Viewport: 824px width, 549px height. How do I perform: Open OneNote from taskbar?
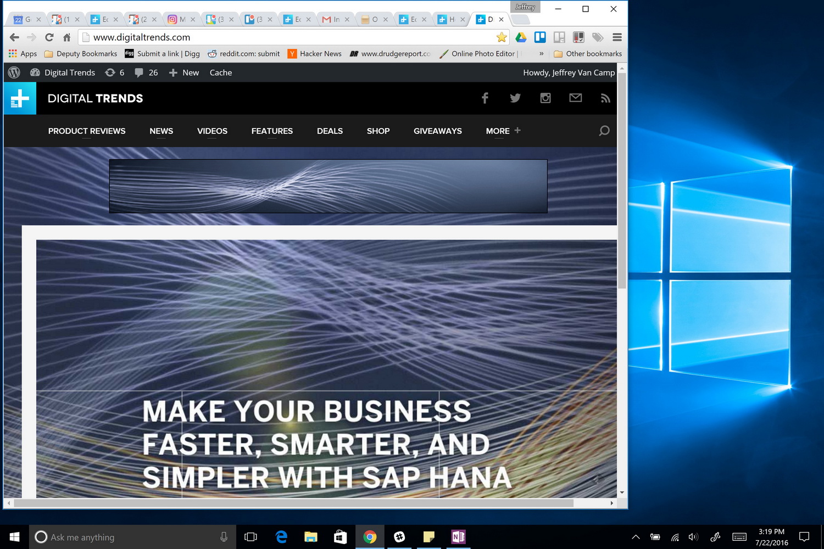coord(458,537)
